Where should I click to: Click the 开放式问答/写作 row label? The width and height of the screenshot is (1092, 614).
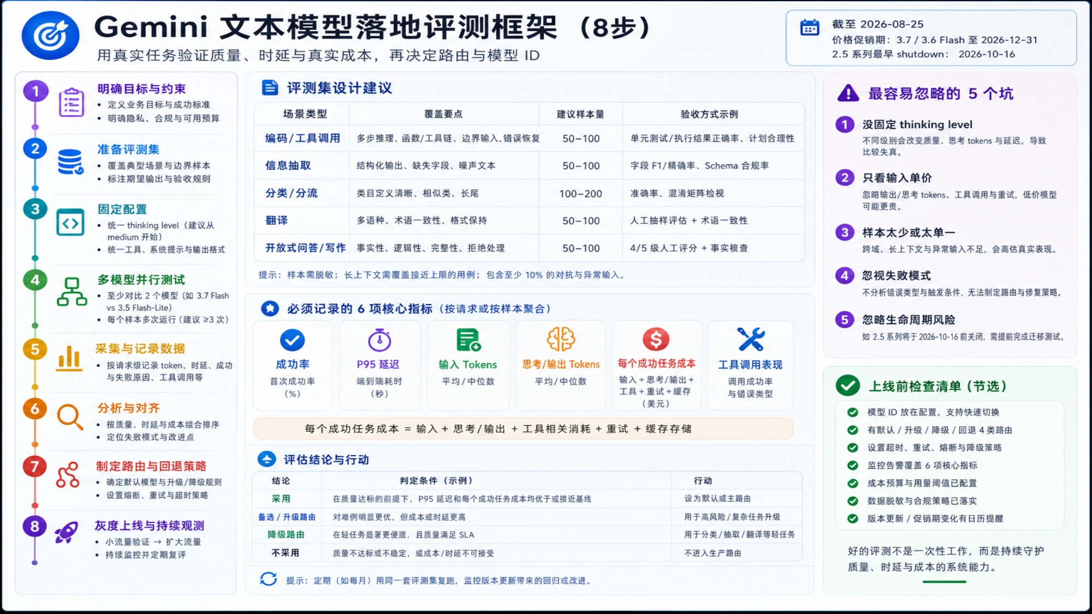(x=305, y=248)
